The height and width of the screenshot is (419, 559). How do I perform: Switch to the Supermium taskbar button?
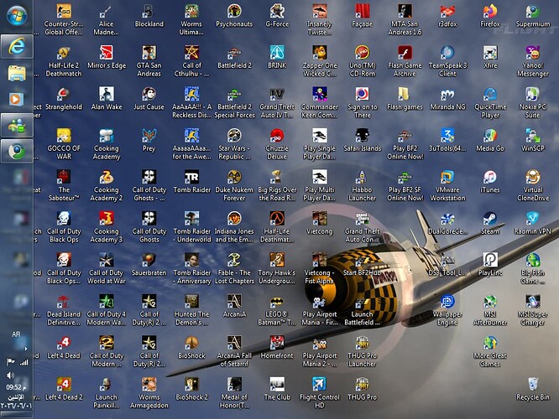point(17,152)
